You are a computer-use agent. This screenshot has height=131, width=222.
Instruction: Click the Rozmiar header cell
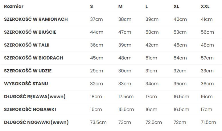(x=14, y=6)
